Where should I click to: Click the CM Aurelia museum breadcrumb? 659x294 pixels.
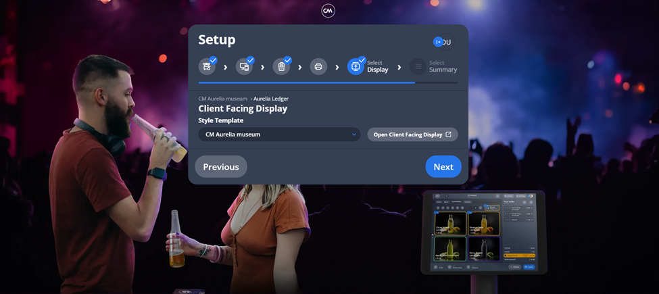222,99
